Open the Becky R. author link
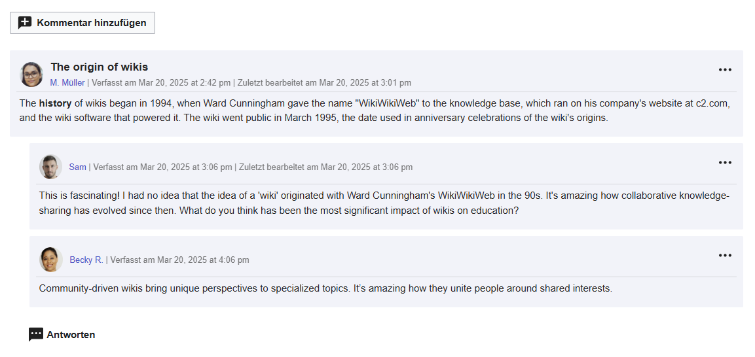 (x=86, y=260)
